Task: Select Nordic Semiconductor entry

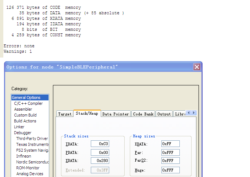Action: pyautogui.click(x=32, y=162)
